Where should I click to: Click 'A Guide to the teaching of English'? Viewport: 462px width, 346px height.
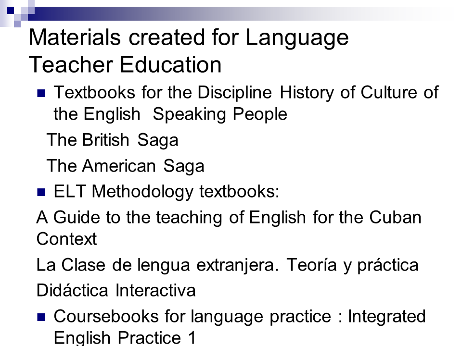[171, 217]
